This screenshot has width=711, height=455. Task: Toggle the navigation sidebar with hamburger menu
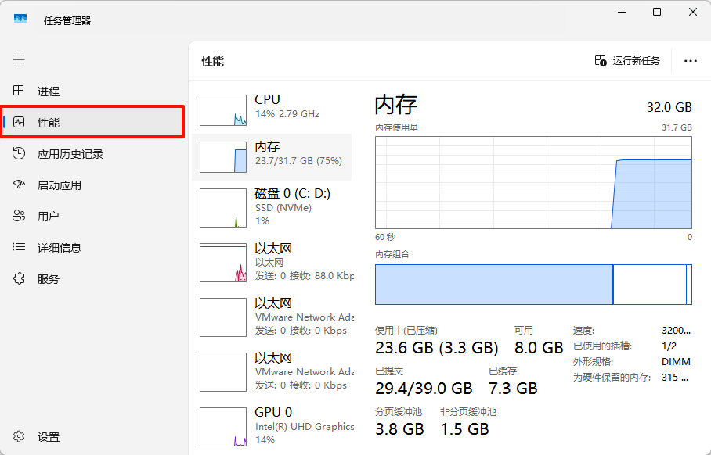pos(19,59)
